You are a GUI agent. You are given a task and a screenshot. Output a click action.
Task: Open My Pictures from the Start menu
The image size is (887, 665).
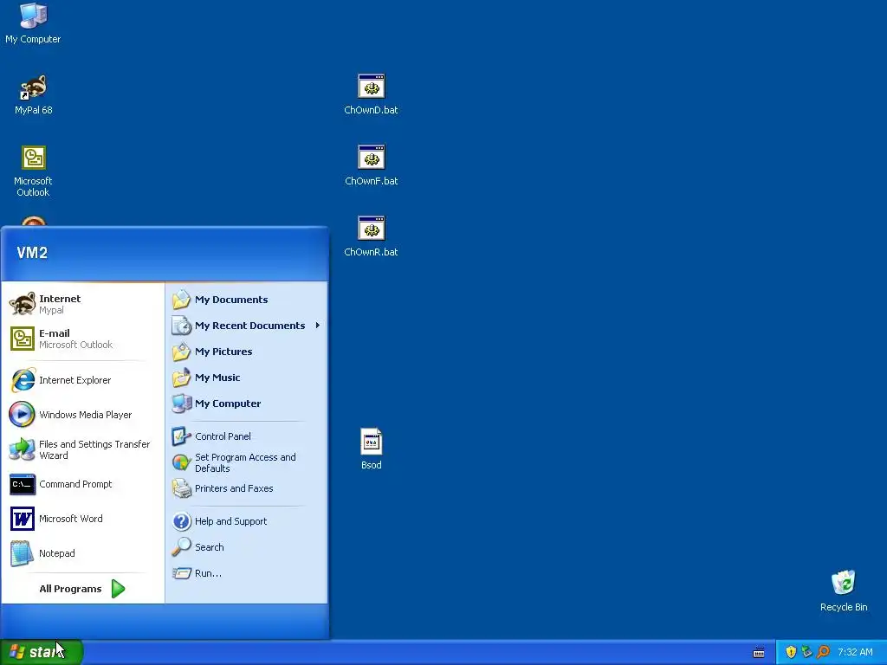246,352
